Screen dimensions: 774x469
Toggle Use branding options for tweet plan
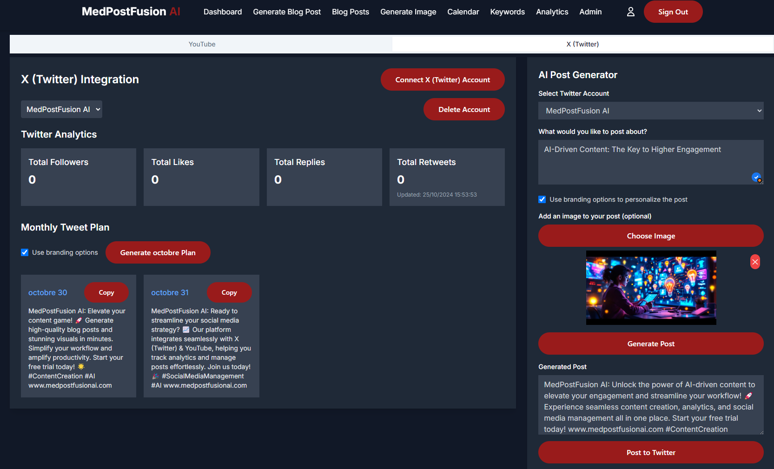[25, 252]
